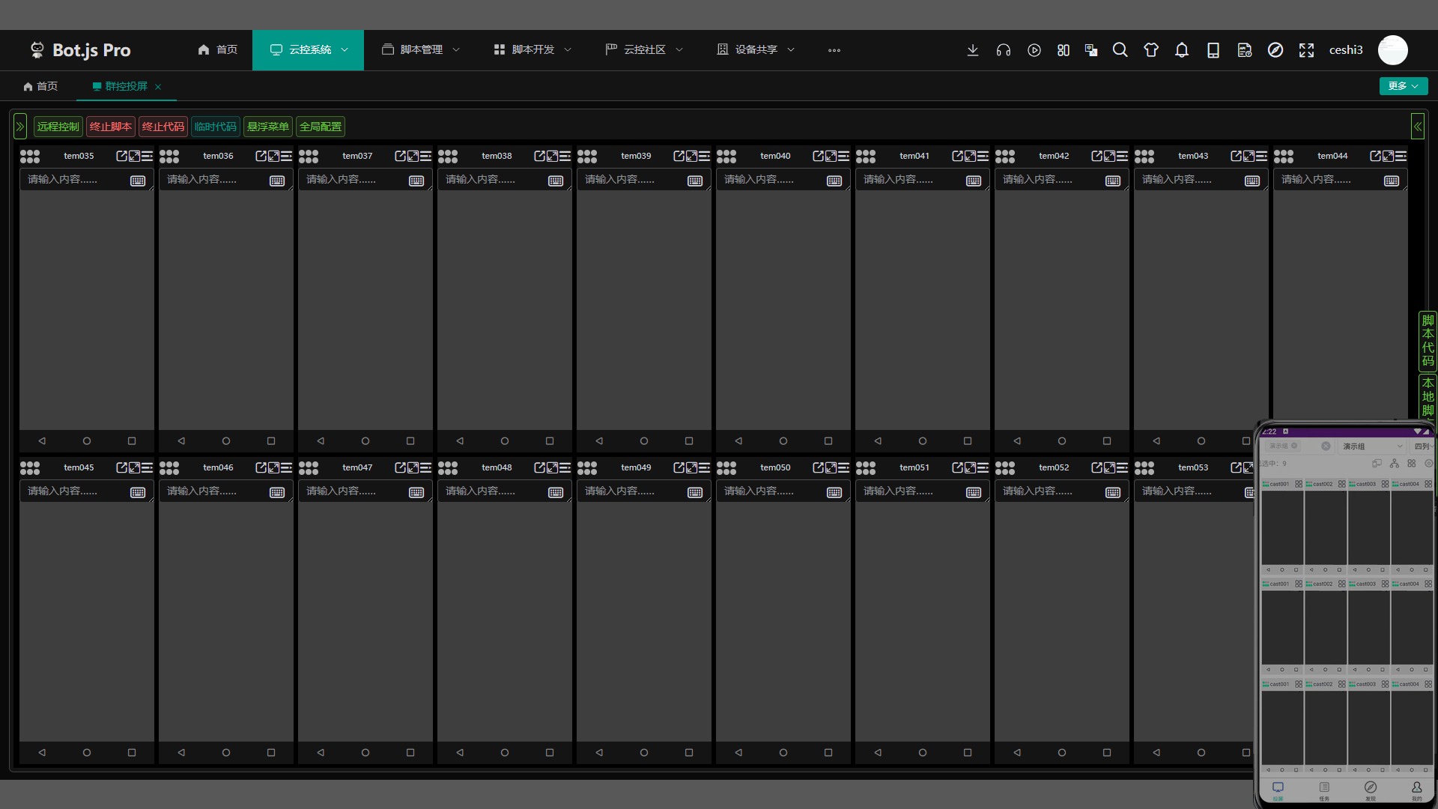Click the 悬浮菜单 button

pyautogui.click(x=268, y=127)
